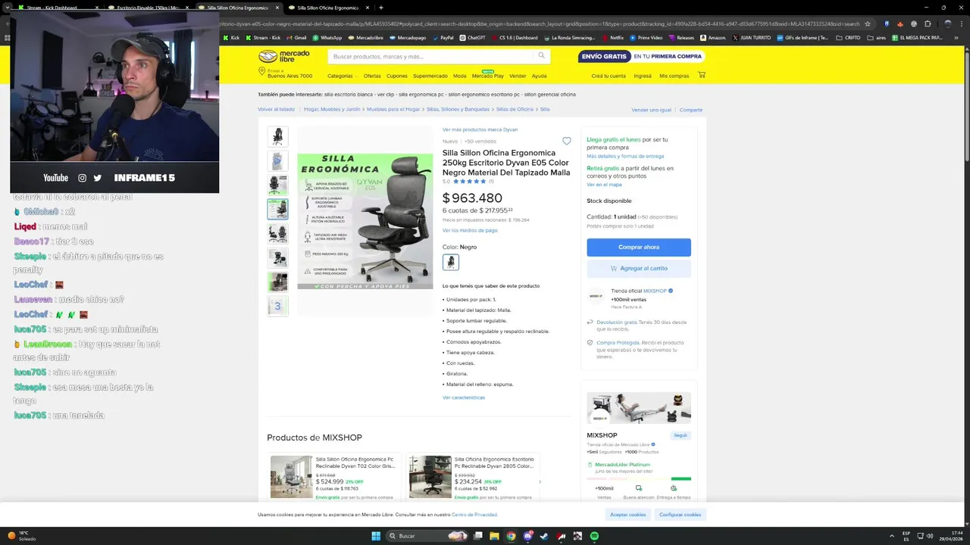Open the PayPal bookmark
Viewport: 970px width, 545px height.
point(443,37)
